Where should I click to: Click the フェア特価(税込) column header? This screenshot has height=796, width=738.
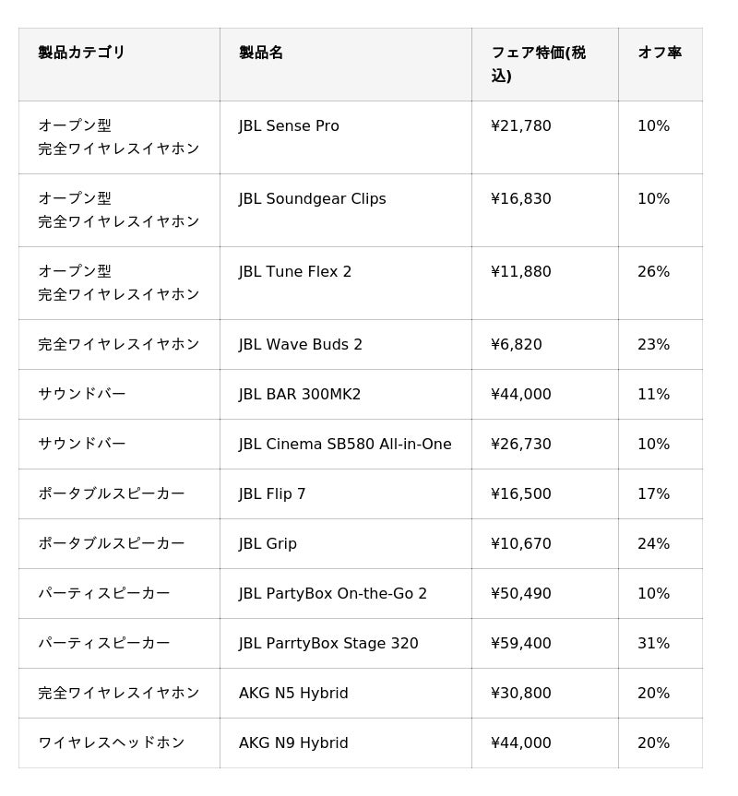click(x=538, y=64)
